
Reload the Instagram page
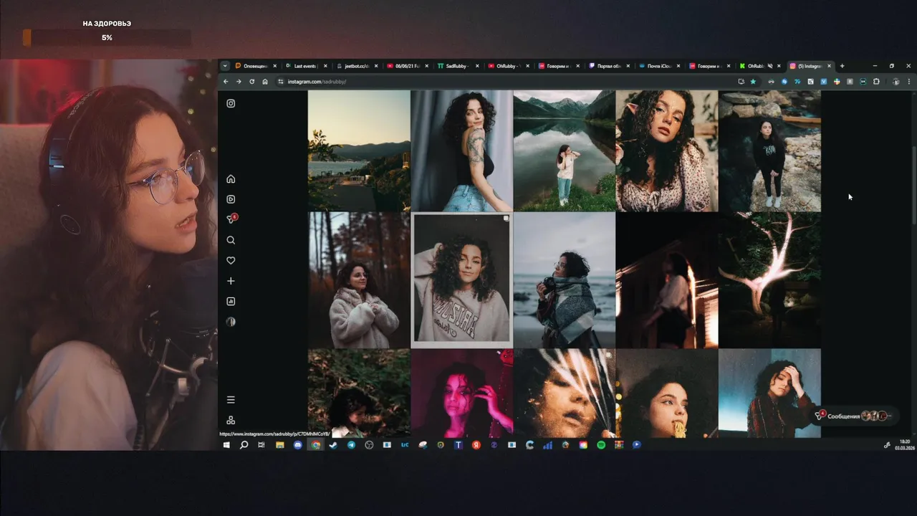(x=251, y=82)
